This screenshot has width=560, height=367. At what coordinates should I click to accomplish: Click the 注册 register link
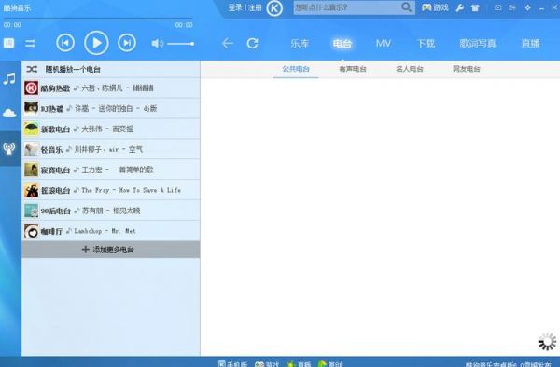tap(255, 7)
